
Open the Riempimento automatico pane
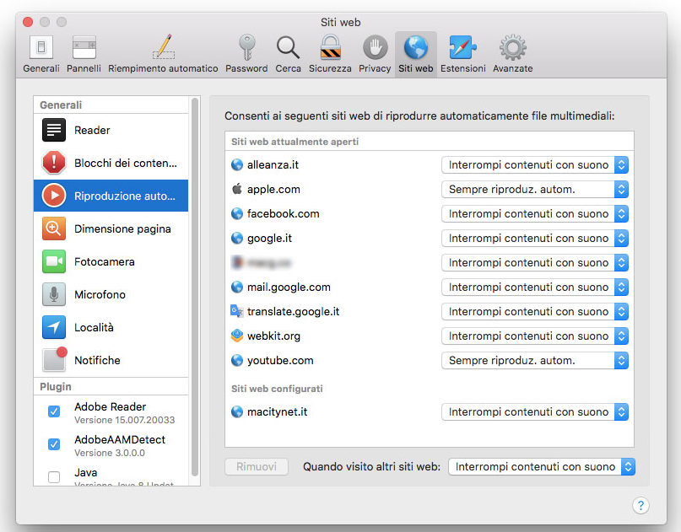click(x=163, y=53)
